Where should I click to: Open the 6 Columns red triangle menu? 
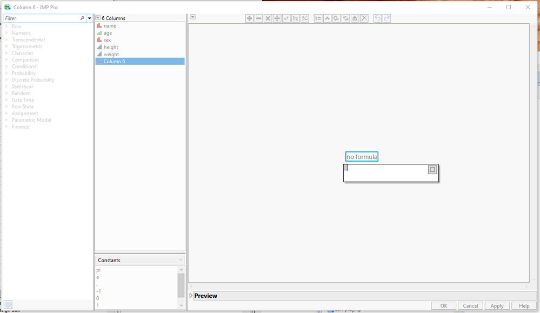(x=98, y=17)
